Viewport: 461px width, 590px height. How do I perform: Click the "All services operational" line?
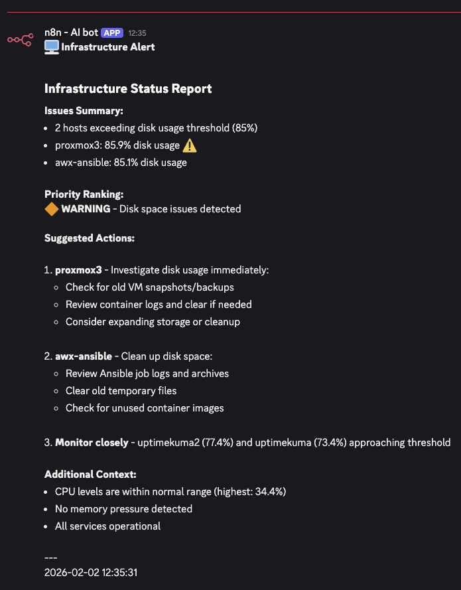click(107, 526)
